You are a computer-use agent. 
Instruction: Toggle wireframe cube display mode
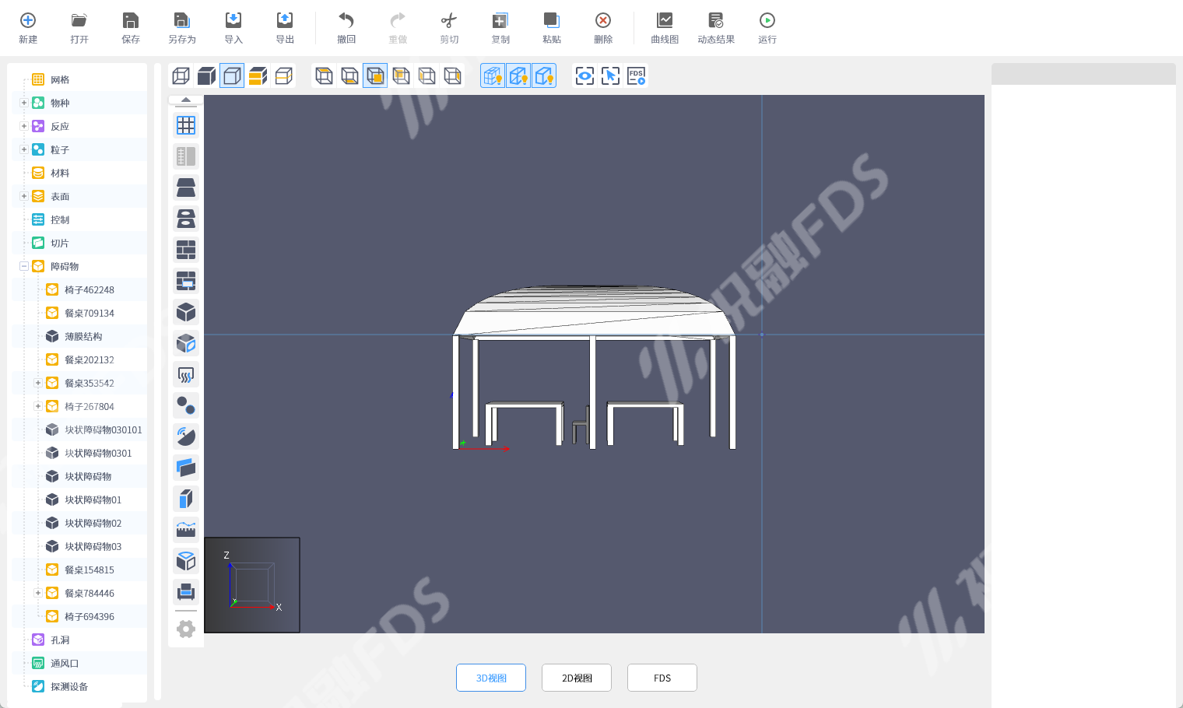tap(181, 75)
